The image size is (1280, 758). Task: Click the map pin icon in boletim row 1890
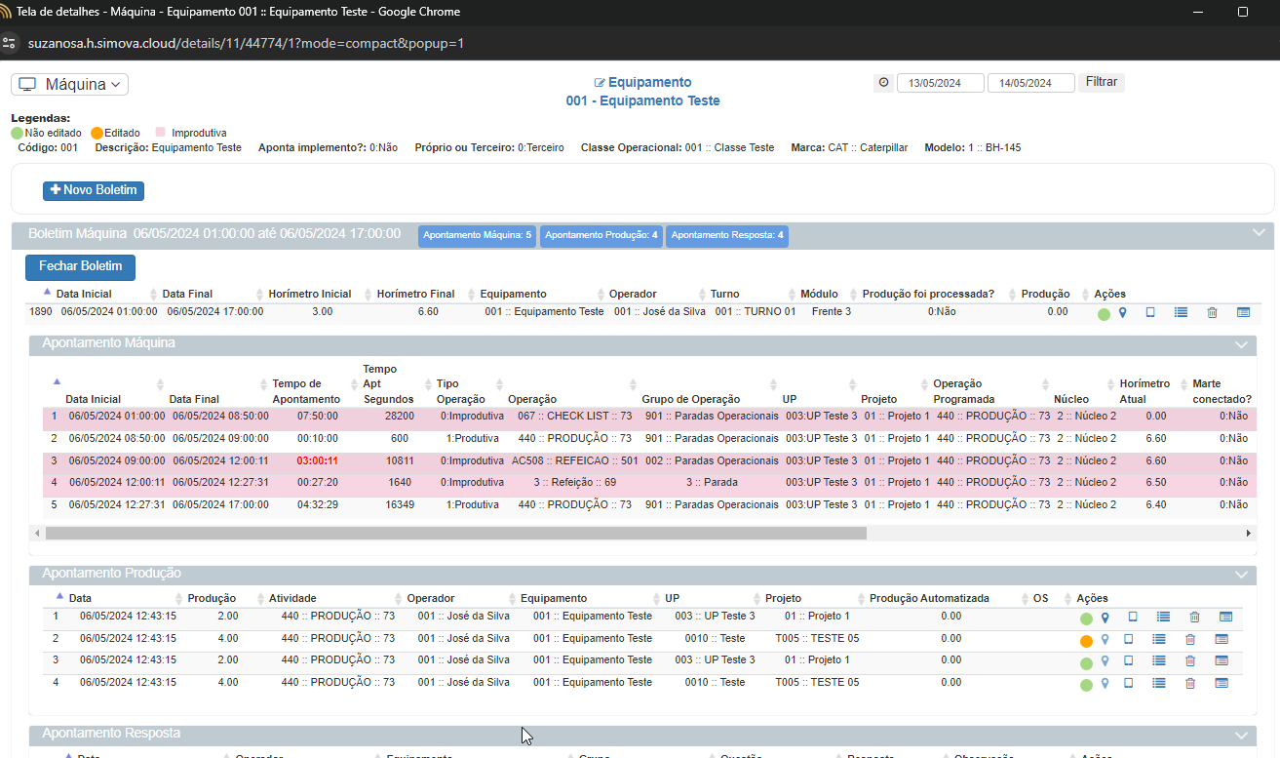click(1122, 313)
